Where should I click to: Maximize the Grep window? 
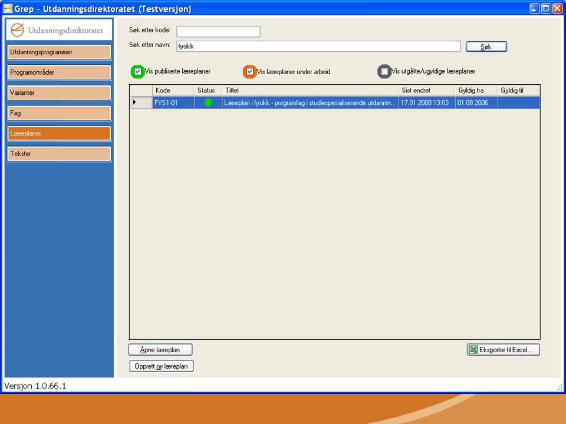(x=546, y=8)
